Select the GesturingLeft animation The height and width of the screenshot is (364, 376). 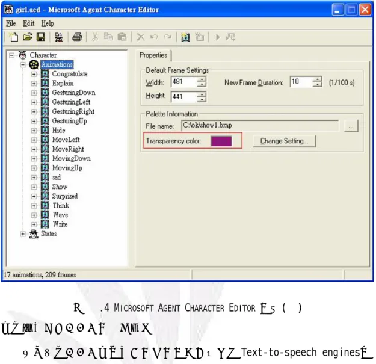point(71,102)
